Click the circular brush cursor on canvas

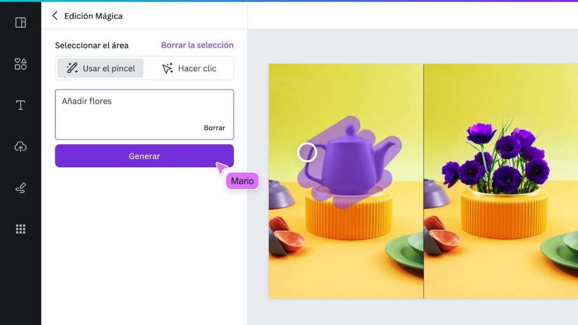pyautogui.click(x=307, y=152)
